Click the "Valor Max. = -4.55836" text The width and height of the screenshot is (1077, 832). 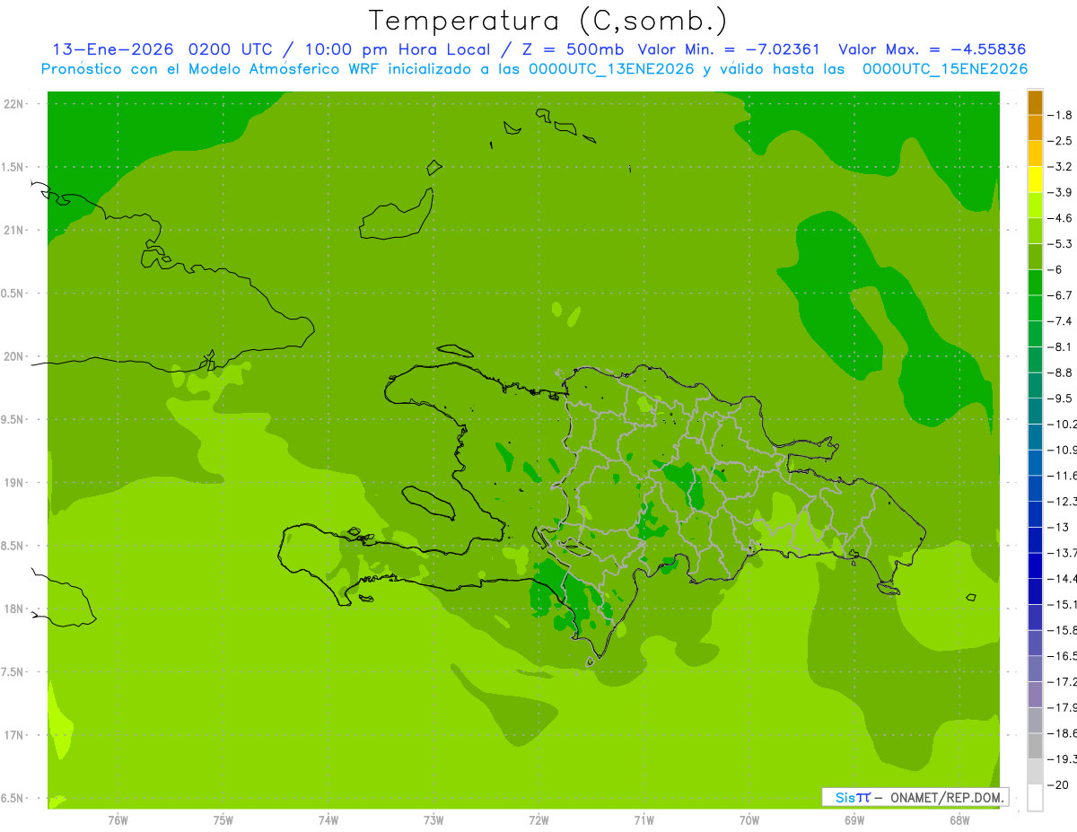(932, 49)
